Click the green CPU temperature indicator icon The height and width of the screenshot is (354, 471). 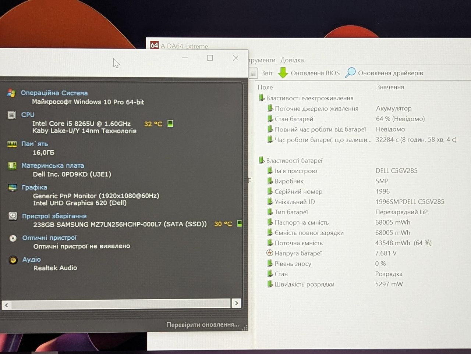(170, 123)
